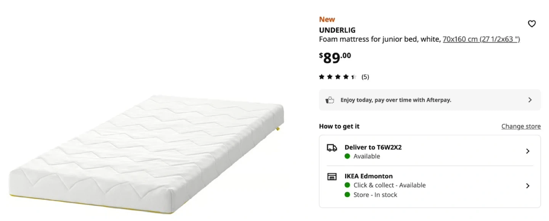This screenshot has height=221, width=549.
Task: Select the Deliver to T6W2X2 label
Action: tap(373, 147)
